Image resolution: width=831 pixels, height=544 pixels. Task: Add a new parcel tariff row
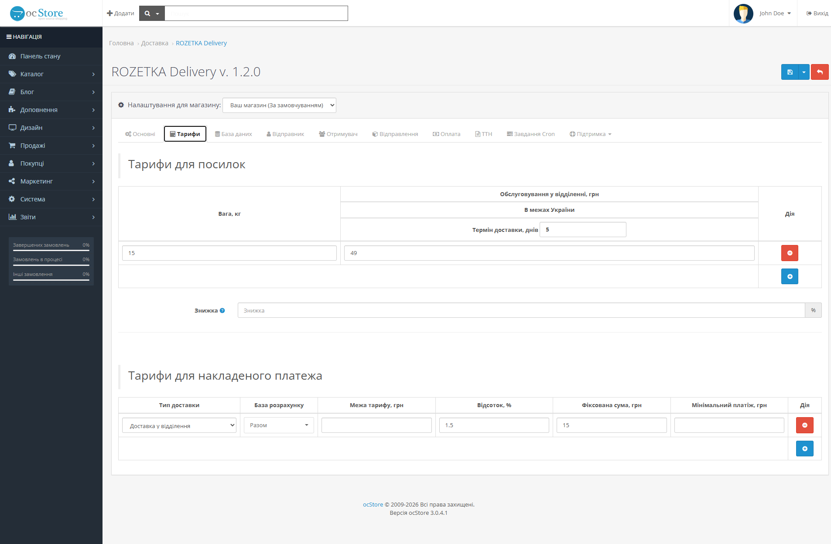pos(790,276)
